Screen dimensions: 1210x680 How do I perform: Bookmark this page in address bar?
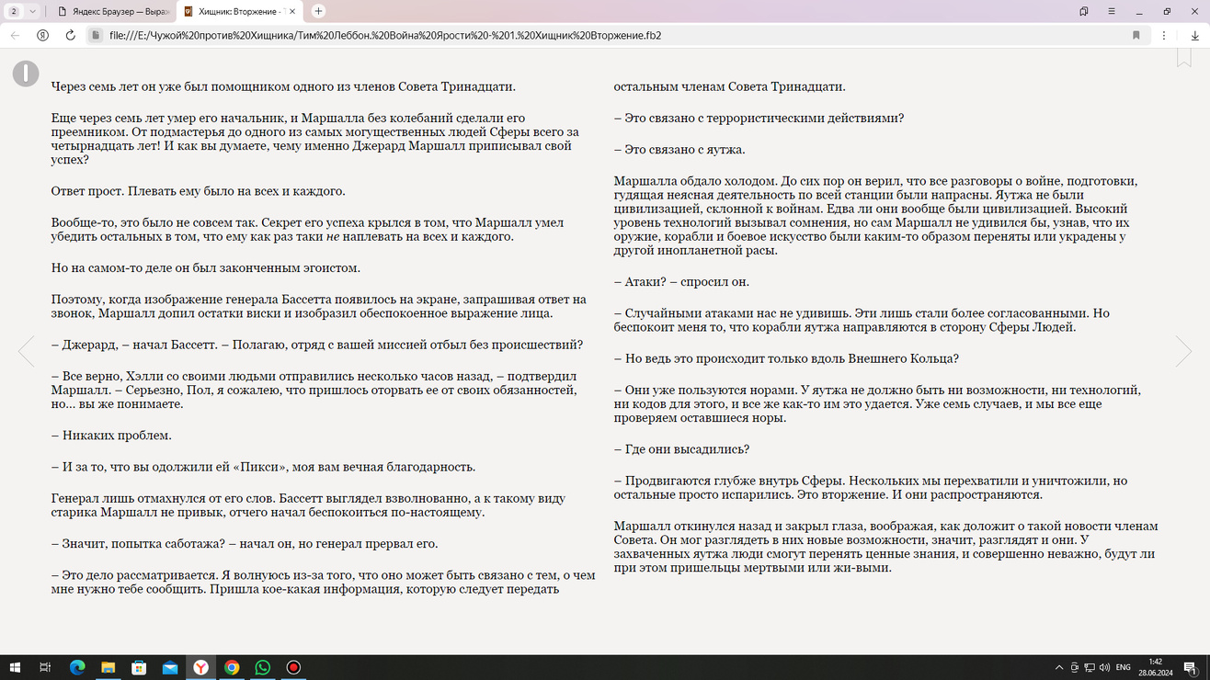1136,35
